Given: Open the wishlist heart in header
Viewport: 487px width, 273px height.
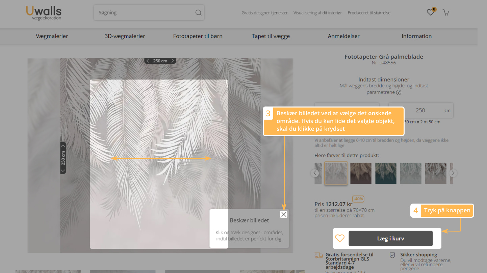Looking at the screenshot, I should (x=430, y=12).
